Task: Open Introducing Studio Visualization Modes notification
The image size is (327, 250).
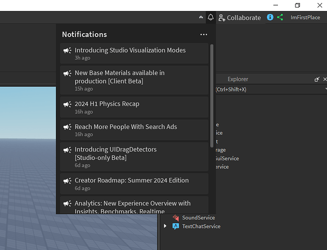Action: click(134, 53)
